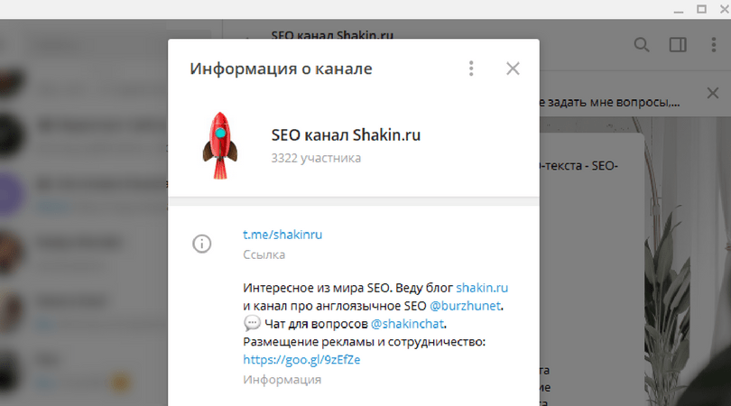Screen dimensions: 731x406
Task: Click the info circle icon
Action: point(202,244)
